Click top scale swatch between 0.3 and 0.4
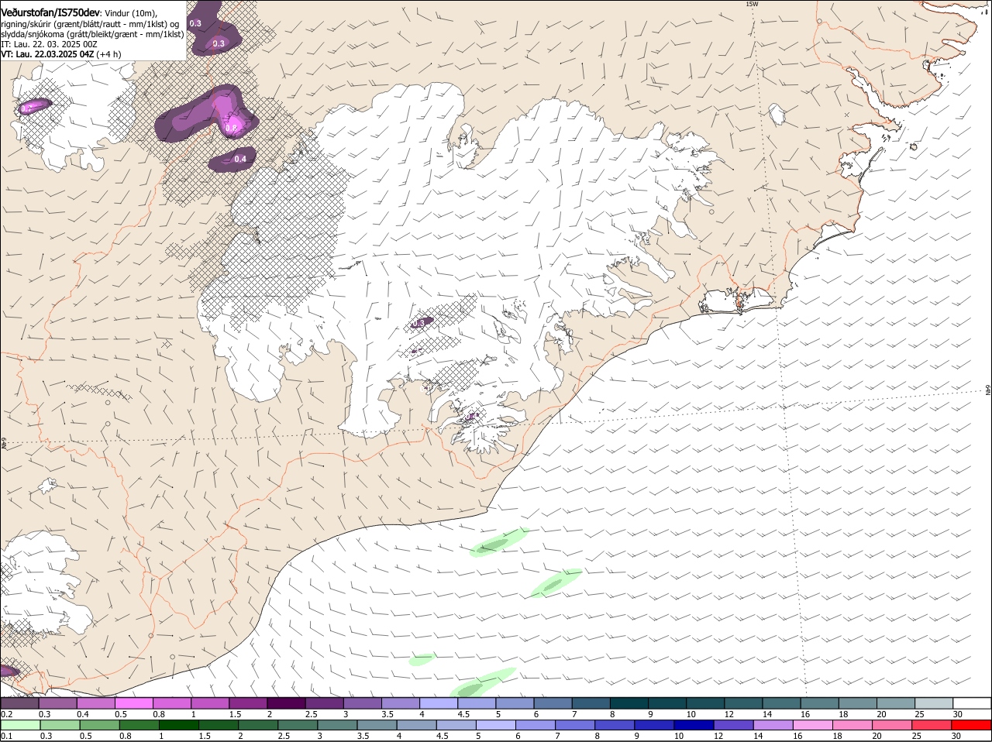992x742 pixels. coord(58,703)
